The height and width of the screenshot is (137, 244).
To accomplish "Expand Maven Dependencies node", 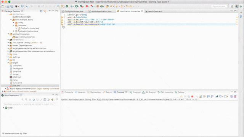I will click(x=8, y=46).
